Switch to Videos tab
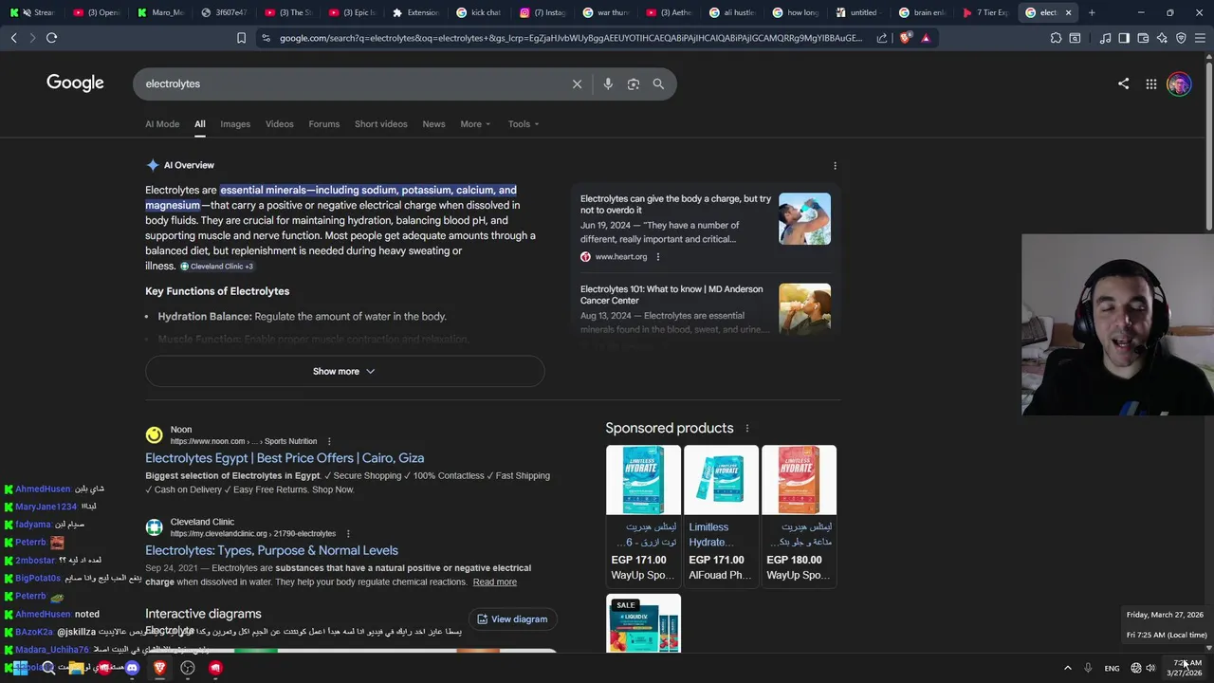Image resolution: width=1214 pixels, height=683 pixels. [x=279, y=124]
